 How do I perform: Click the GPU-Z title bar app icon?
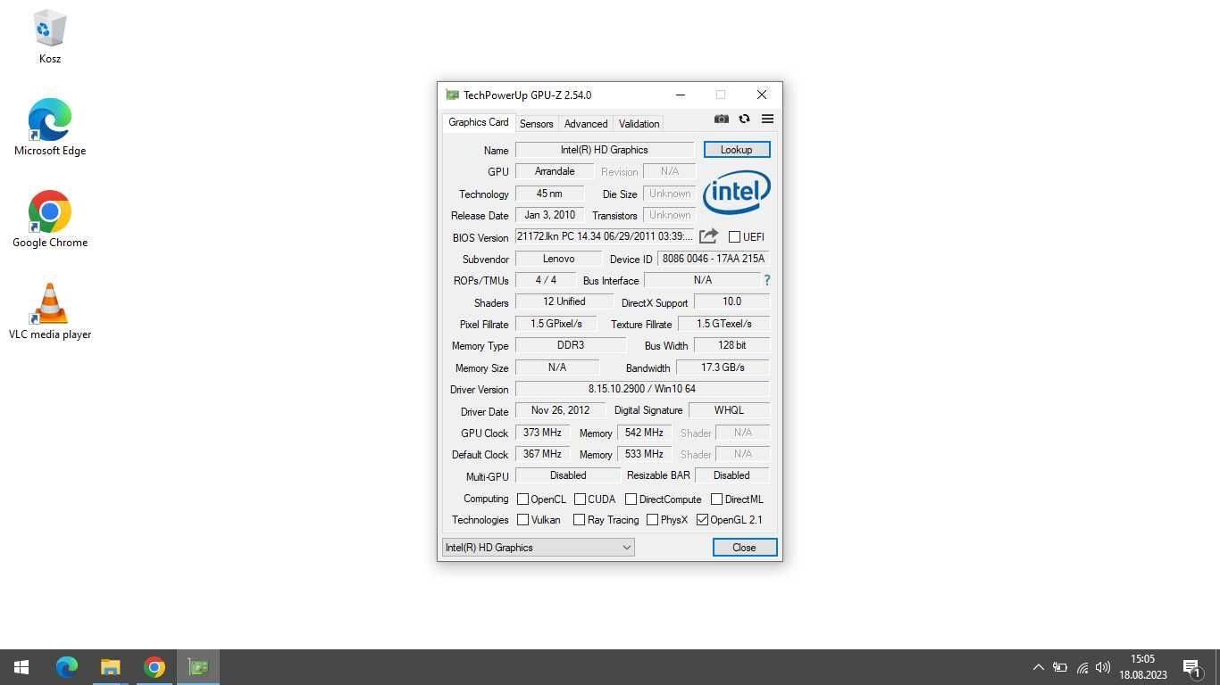pyautogui.click(x=452, y=95)
